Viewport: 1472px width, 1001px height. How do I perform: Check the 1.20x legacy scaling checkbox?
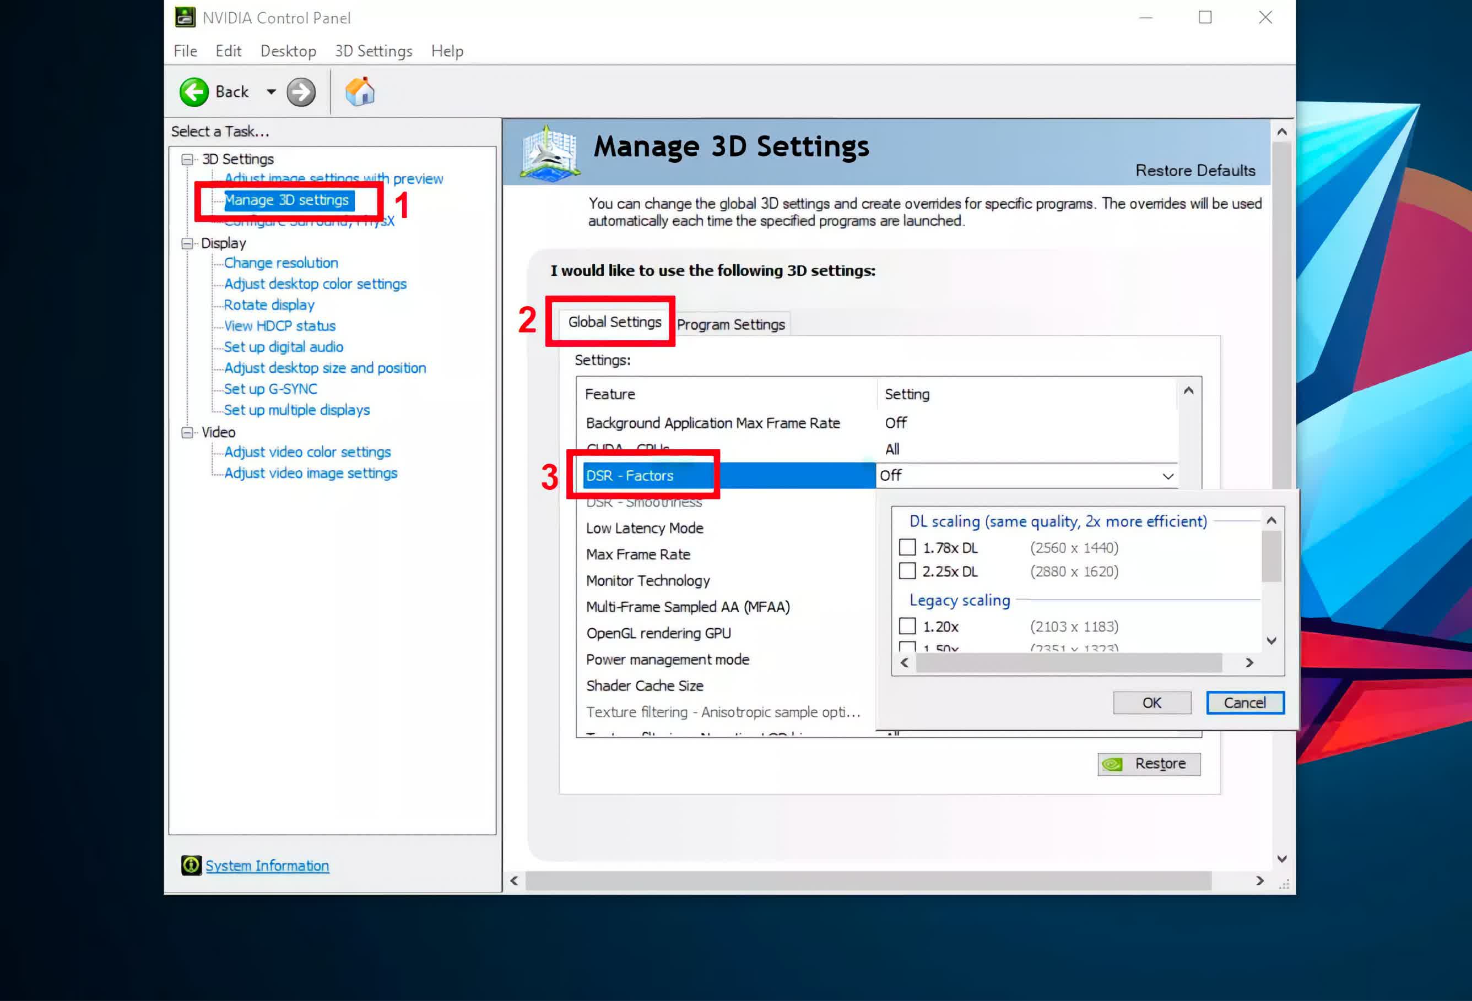coord(907,626)
